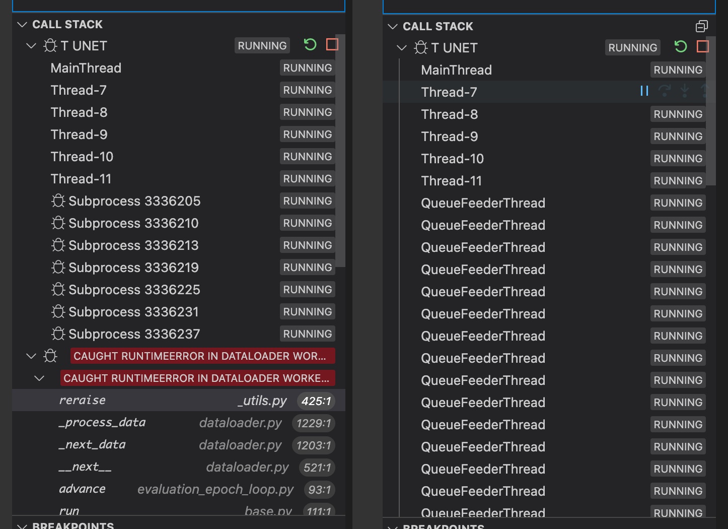Viewport: 728px width, 529px height.
Task: Click the CAUGHT RUNTIMEERROR IN DATALOADER label
Action: pyautogui.click(x=201, y=356)
